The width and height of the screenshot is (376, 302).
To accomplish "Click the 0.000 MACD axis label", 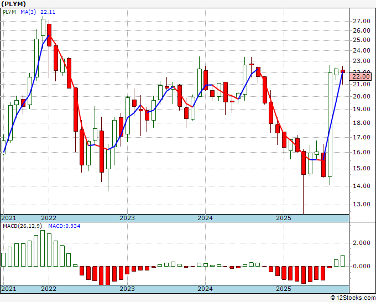I will tap(362, 266).
